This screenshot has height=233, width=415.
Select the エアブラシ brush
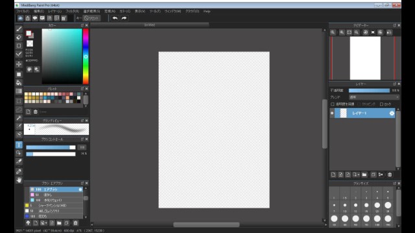click(x=56, y=190)
